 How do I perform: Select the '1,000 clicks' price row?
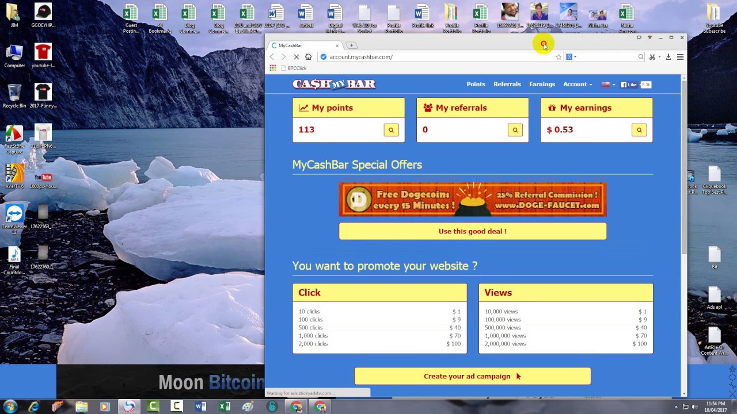379,336
